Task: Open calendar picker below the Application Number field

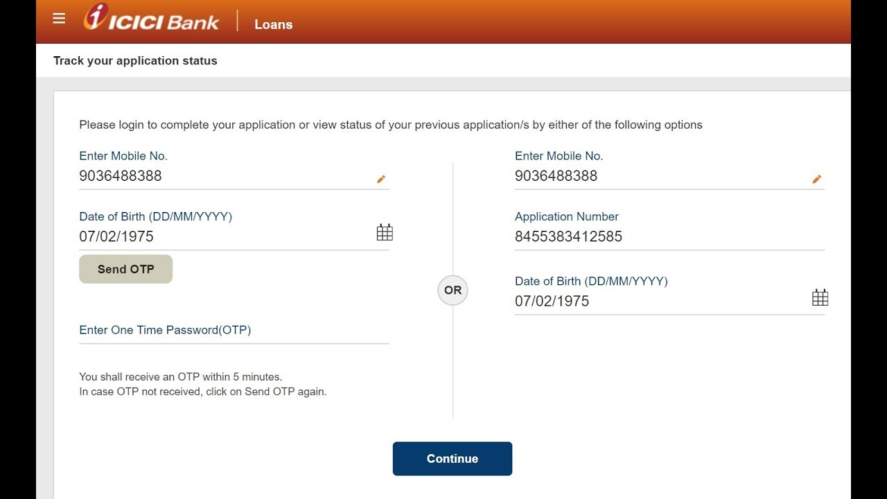Action: coord(820,298)
